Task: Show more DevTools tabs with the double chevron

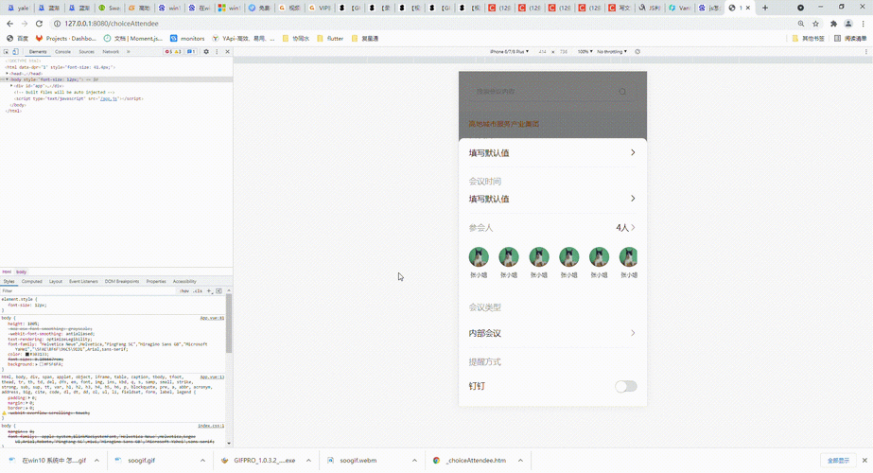Action: [x=129, y=52]
